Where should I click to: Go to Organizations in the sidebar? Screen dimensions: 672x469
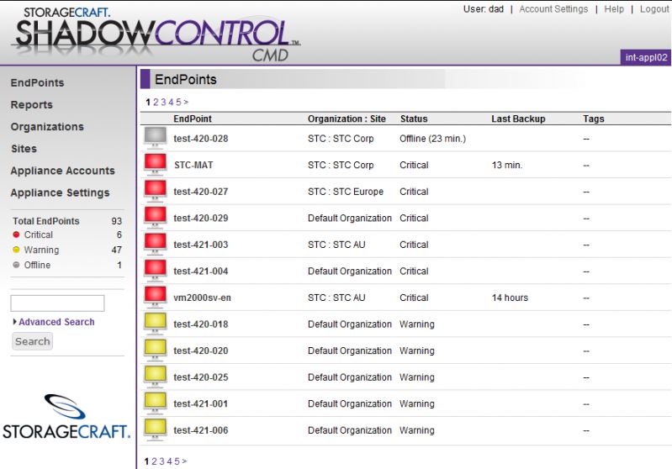click(x=47, y=127)
